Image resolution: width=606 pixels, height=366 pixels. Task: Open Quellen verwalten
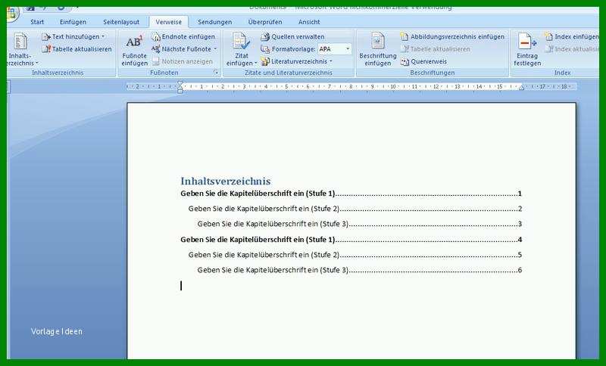pyautogui.click(x=292, y=36)
